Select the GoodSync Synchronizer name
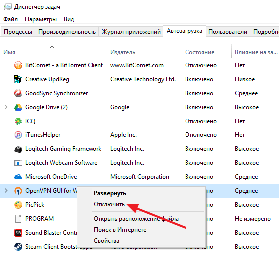The image size is (279, 254). click(56, 93)
